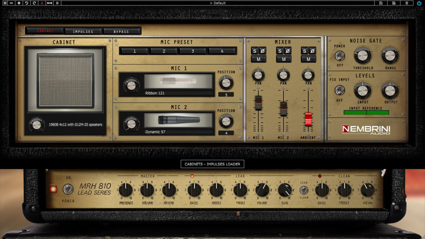Open the hamburger menu in top toolbar
Viewport: 425px width, 239px height.
click(5, 3)
